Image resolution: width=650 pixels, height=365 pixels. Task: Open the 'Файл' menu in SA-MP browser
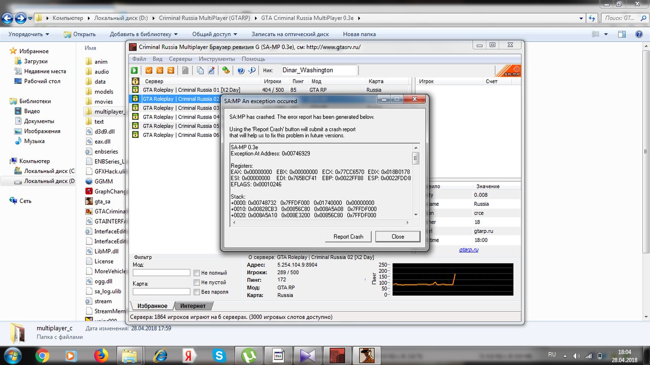(x=139, y=59)
